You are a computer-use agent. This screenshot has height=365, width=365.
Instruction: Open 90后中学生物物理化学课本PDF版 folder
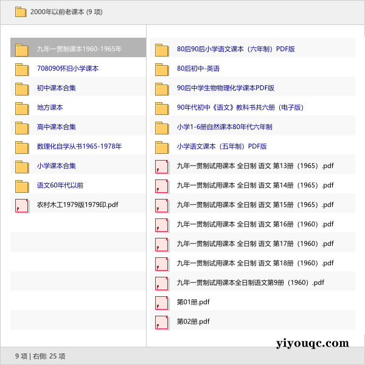[225, 88]
